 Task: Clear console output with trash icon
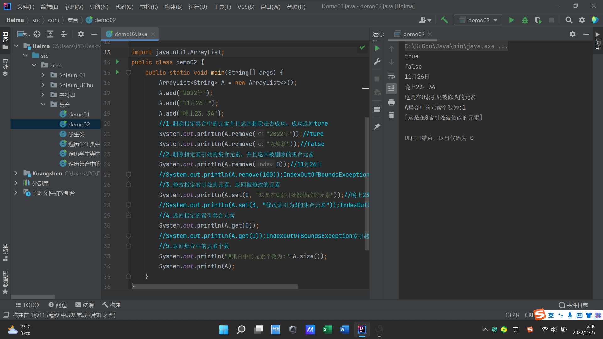pos(391,115)
